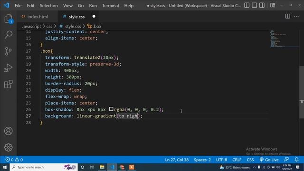This screenshot has height=171, width=304.
Task: Open the Selection menu
Action: click(48, 6)
